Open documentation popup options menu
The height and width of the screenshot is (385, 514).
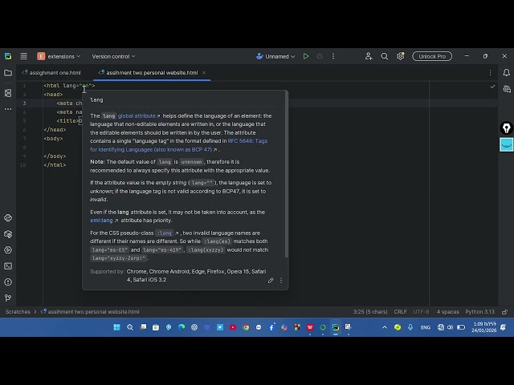281,281
